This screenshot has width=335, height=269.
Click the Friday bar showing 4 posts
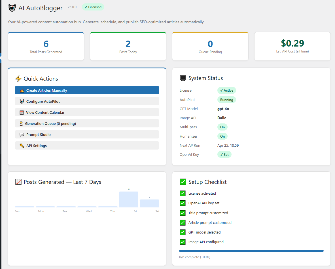pyautogui.click(x=129, y=199)
